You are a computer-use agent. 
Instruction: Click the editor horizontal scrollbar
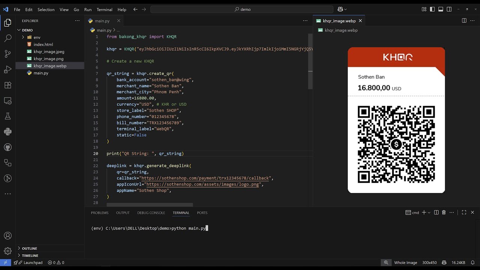point(150,205)
